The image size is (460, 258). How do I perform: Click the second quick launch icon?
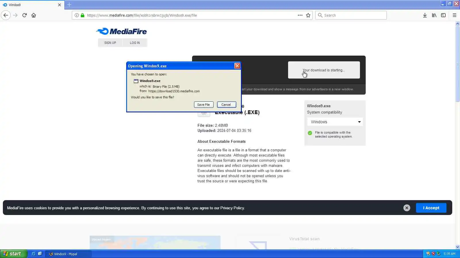pyautogui.click(x=40, y=254)
